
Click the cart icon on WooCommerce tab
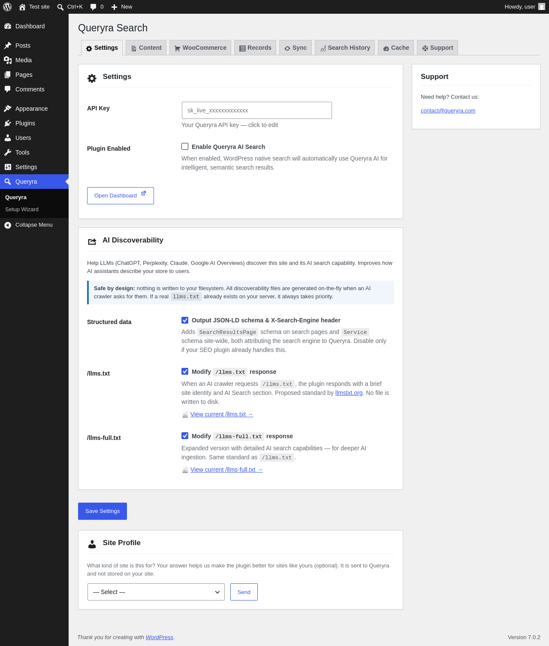pos(178,49)
